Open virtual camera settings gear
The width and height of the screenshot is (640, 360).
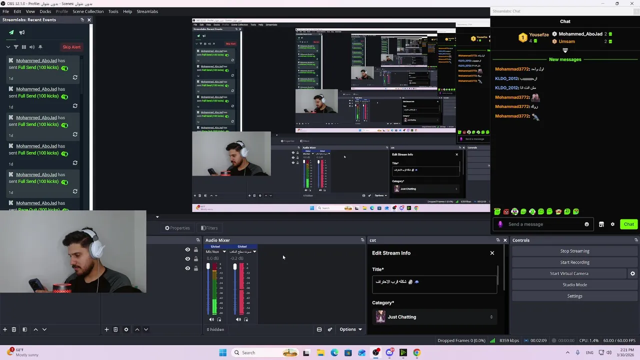pyautogui.click(x=632, y=273)
